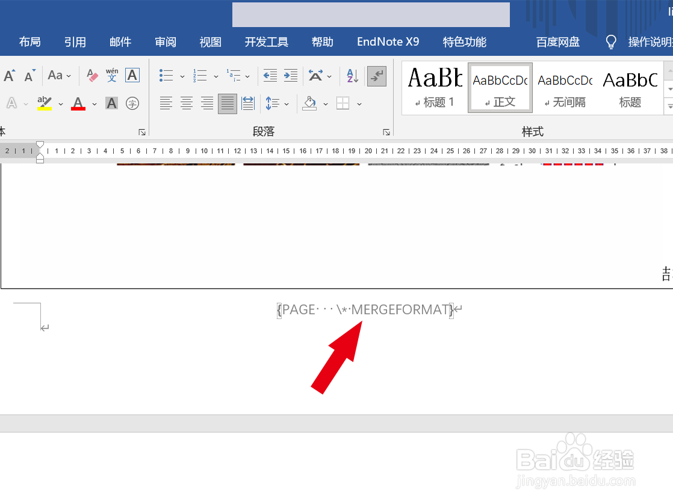Image resolution: width=673 pixels, height=504 pixels.
Task: Expand numbering style dropdown
Action: coord(216,76)
